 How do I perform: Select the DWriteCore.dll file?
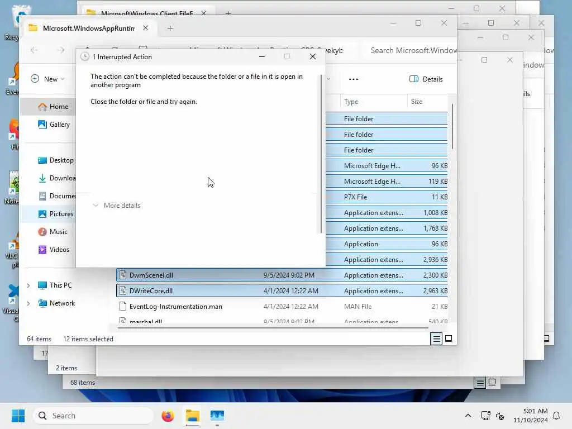[282, 290]
